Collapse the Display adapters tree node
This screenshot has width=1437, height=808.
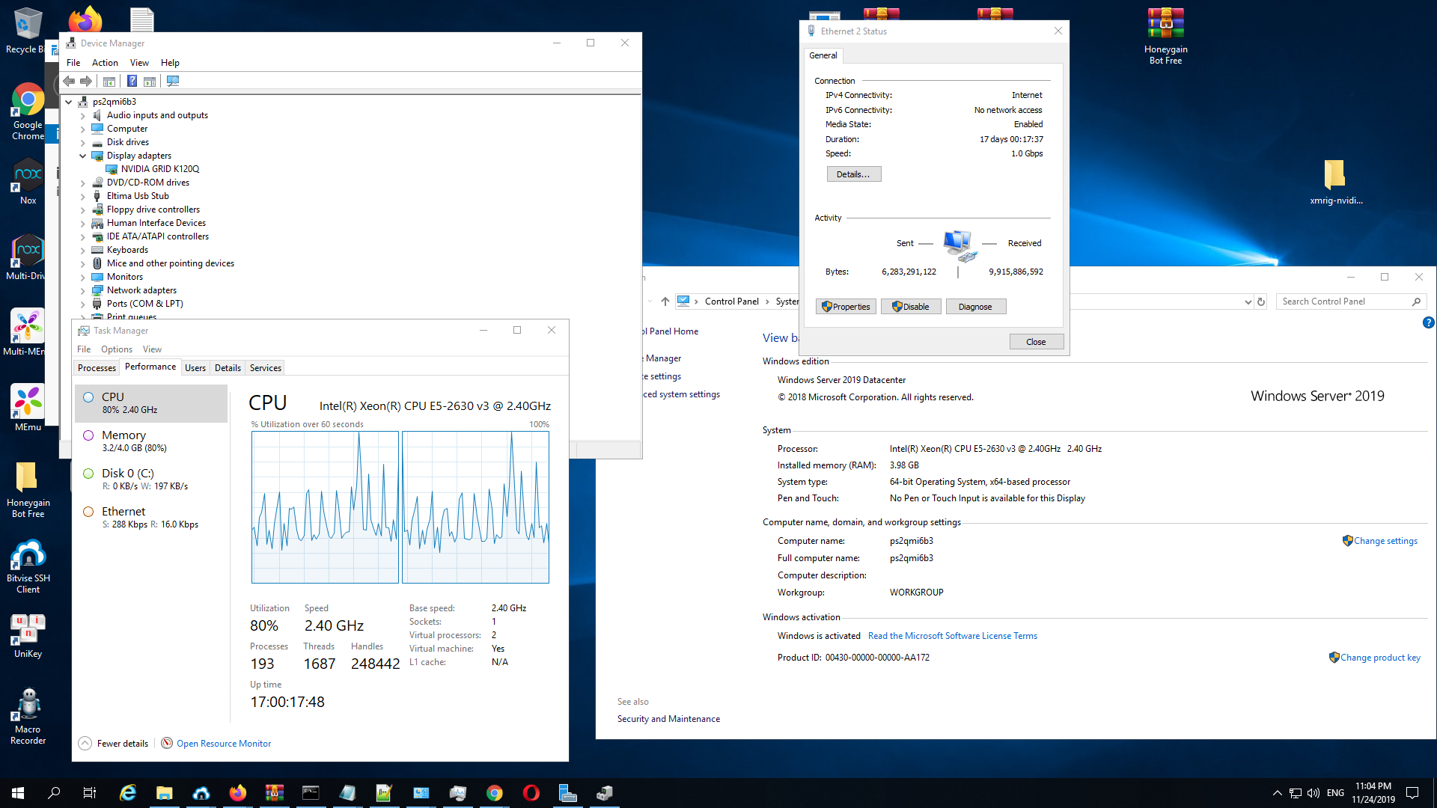[x=82, y=156]
